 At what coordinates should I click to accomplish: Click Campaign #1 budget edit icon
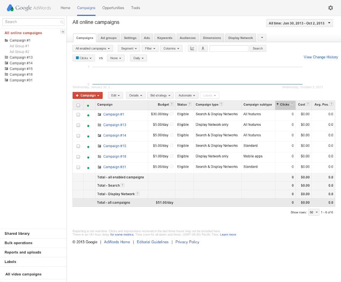pyautogui.click(x=171, y=114)
